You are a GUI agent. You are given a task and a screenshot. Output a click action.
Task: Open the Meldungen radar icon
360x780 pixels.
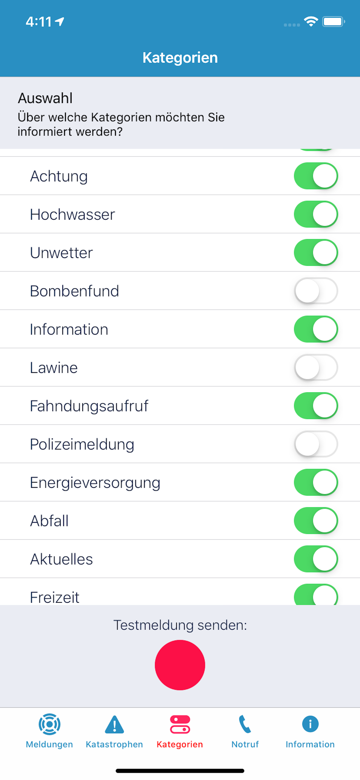pyautogui.click(x=49, y=724)
